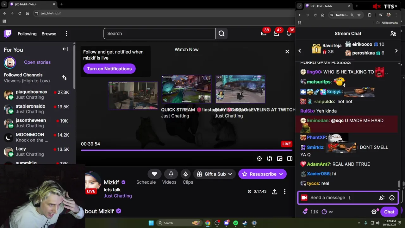Close the Watch Now overlay
405x228 pixels.
click(287, 51)
